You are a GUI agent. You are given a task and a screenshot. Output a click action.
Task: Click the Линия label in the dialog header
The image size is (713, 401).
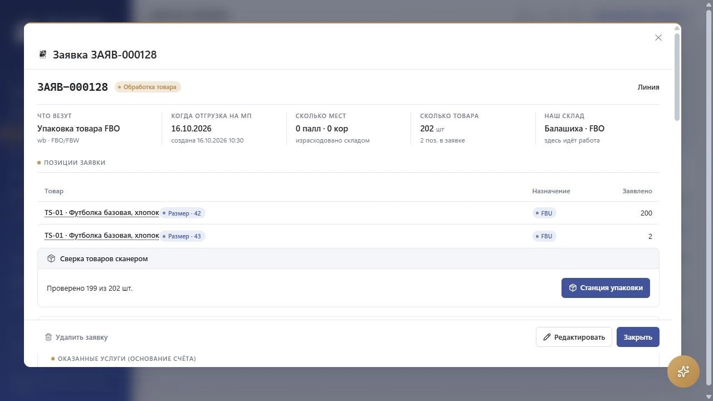648,87
